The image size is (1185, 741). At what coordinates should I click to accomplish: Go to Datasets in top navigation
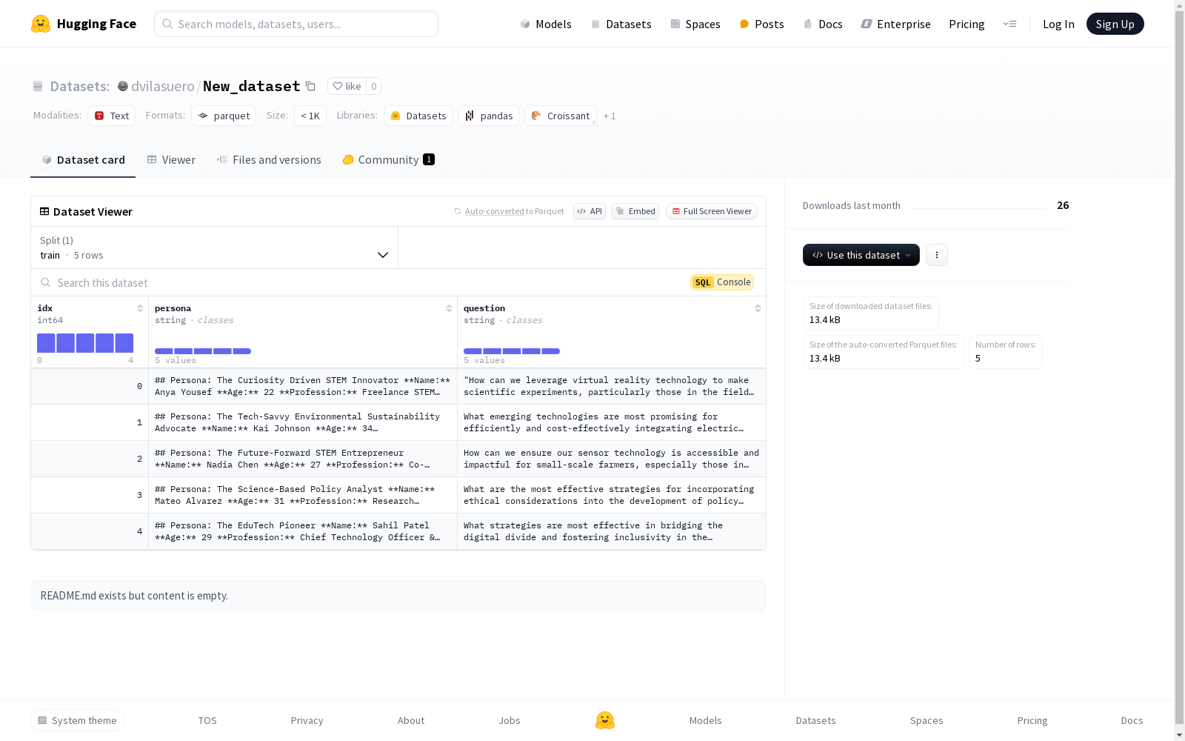[621, 24]
